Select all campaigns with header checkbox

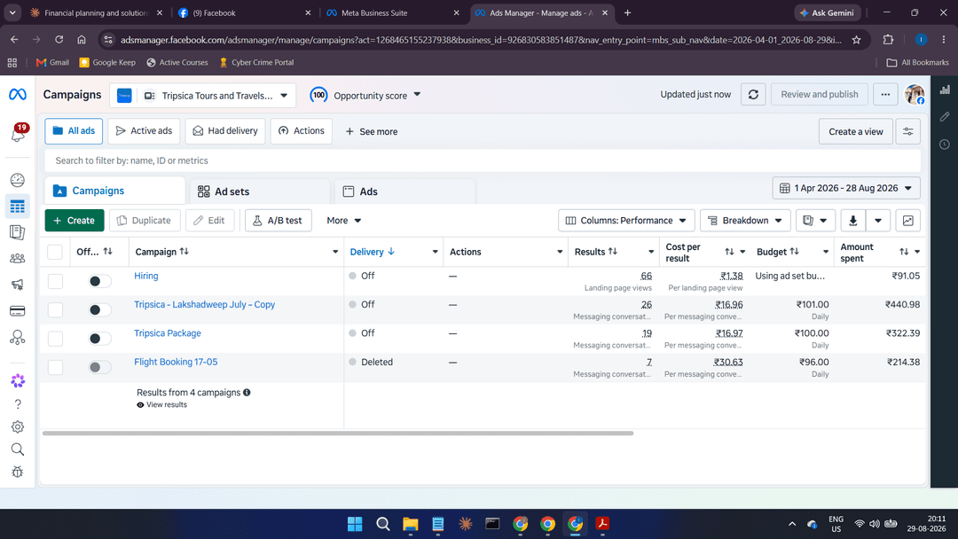point(55,252)
